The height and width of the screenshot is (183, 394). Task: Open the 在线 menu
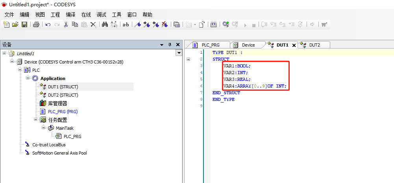click(x=86, y=15)
